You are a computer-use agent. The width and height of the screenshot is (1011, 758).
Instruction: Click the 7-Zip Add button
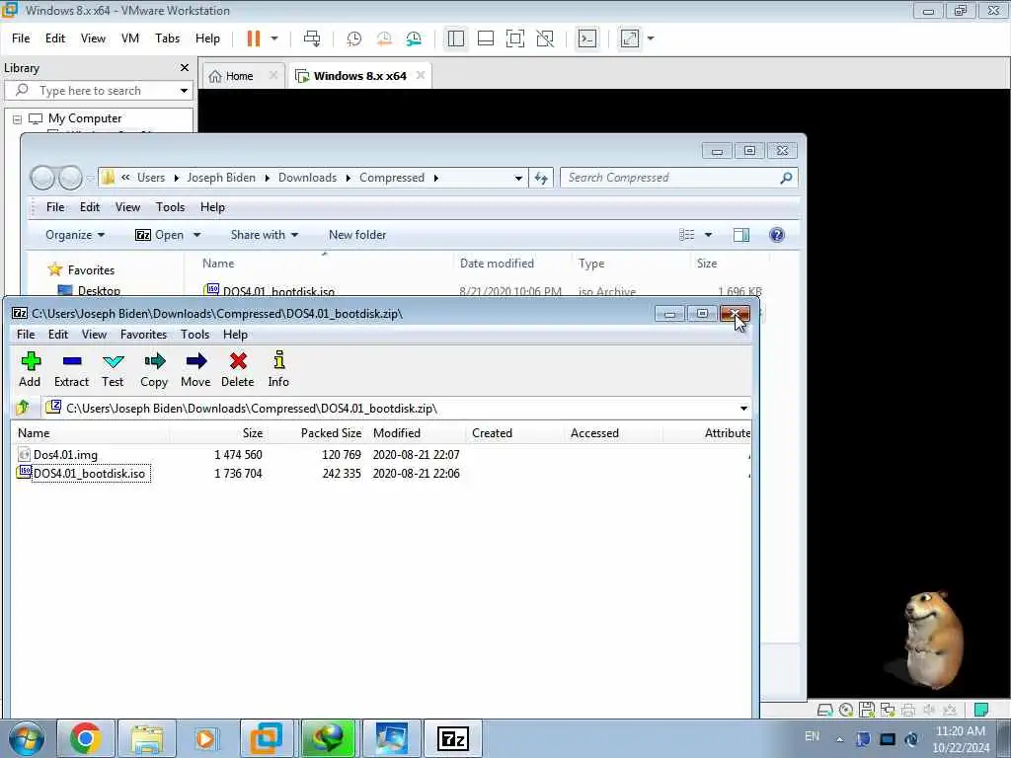(x=30, y=369)
